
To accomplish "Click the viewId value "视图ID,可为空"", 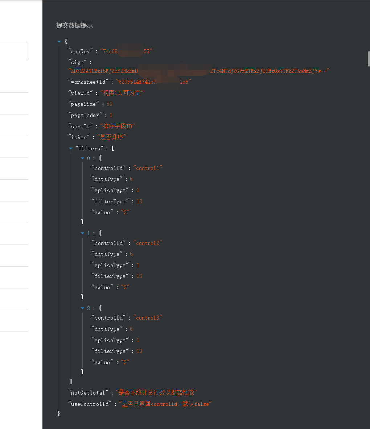I will [x=122, y=93].
